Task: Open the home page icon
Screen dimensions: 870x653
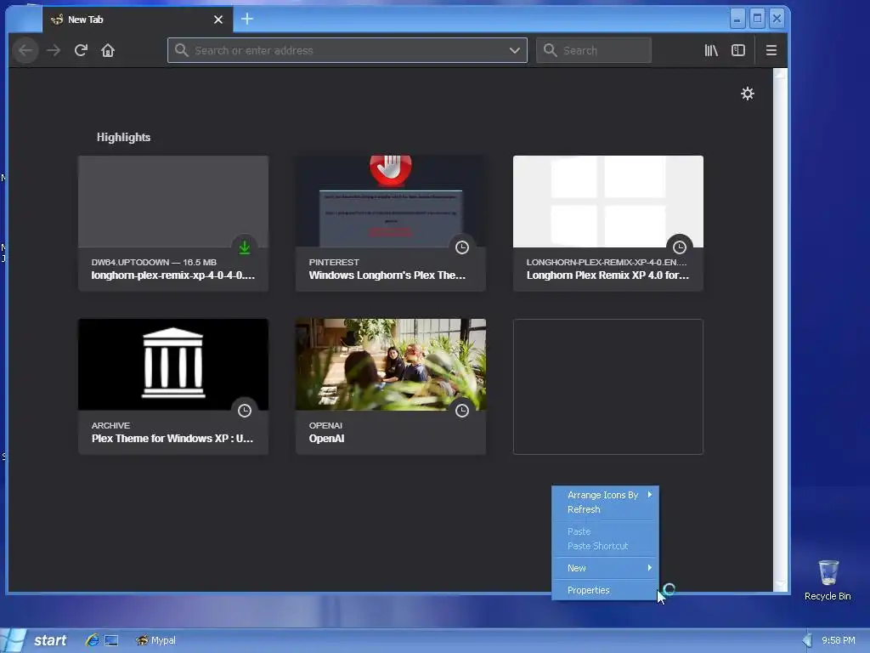Action: 108,50
